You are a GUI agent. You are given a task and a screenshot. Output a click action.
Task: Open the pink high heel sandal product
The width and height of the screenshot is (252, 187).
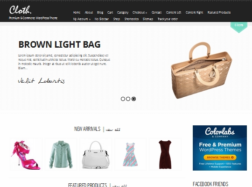[26, 154]
